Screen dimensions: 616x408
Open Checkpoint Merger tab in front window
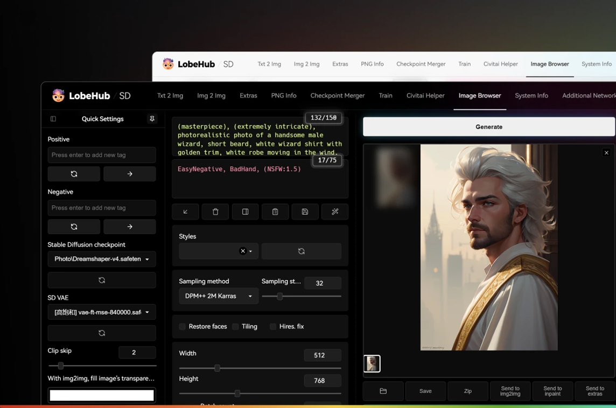tap(338, 95)
